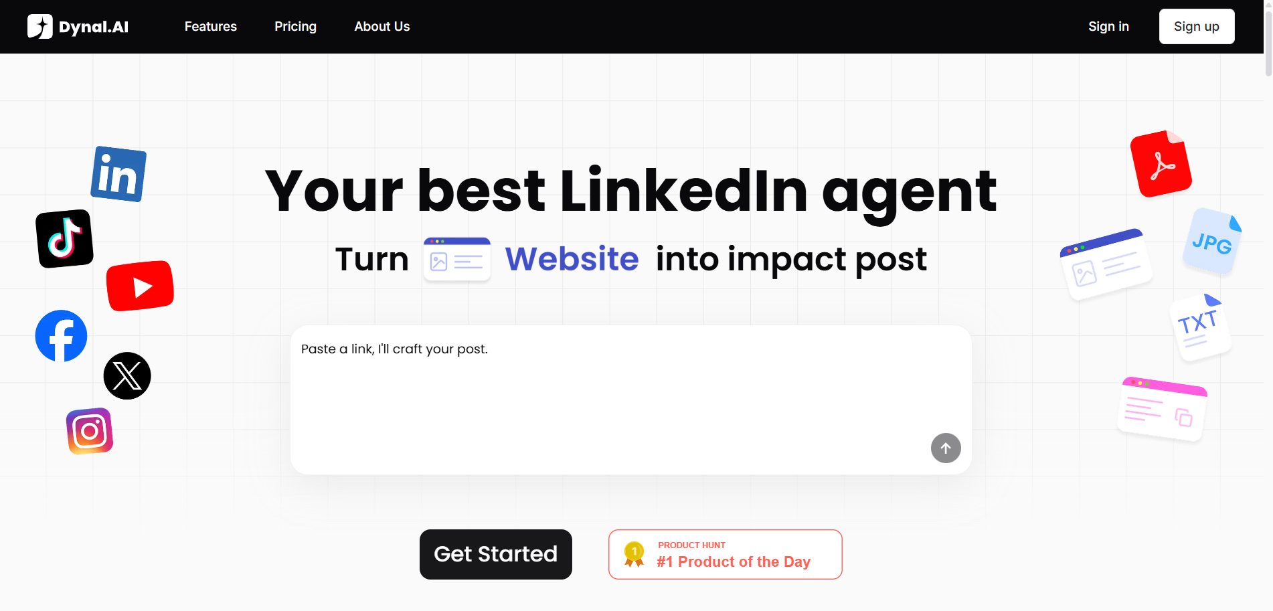The height and width of the screenshot is (611, 1273).
Task: Select the TikTok icon
Action: click(64, 238)
